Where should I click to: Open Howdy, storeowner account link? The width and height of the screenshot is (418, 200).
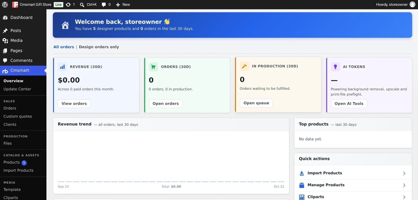point(392,5)
